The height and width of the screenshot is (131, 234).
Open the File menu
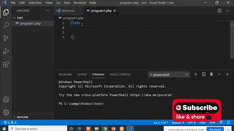click(13, 3)
